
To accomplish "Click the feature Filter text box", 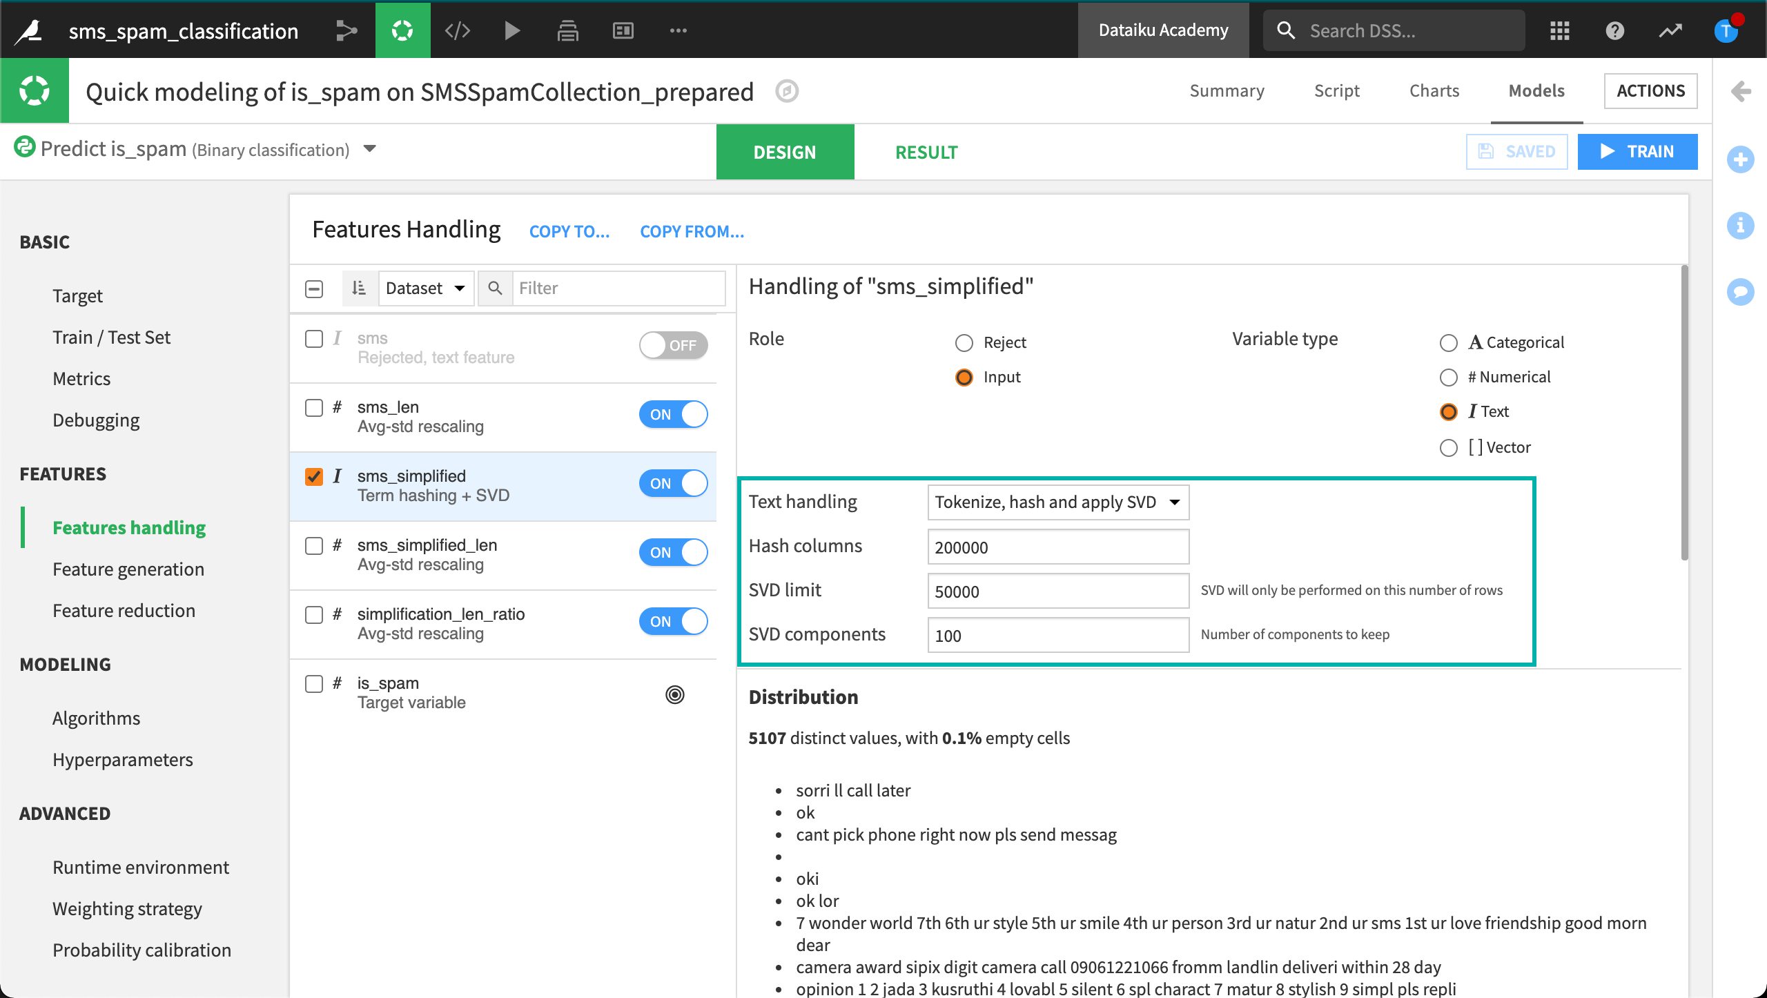I will coord(618,288).
